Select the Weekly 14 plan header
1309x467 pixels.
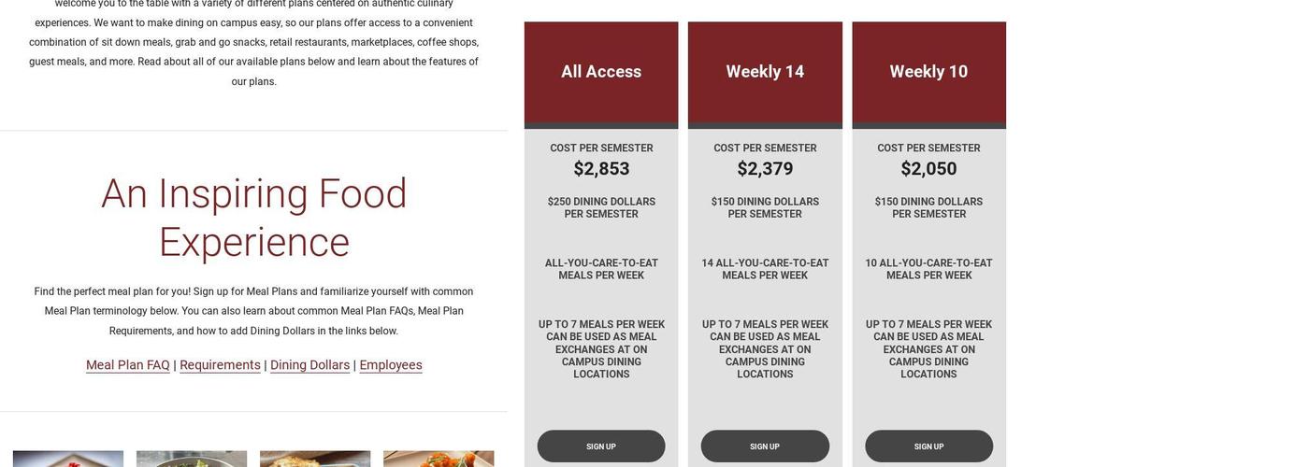click(765, 72)
